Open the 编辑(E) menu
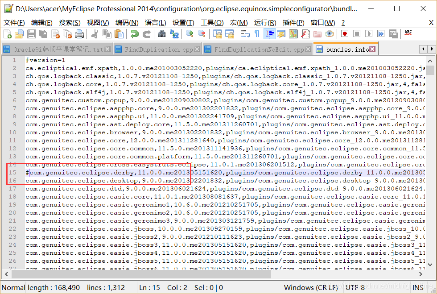Screen dimensions: 437x294 tap(42, 23)
